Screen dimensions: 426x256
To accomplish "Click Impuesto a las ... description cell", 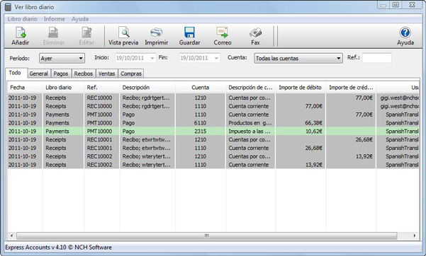I will [250, 132].
